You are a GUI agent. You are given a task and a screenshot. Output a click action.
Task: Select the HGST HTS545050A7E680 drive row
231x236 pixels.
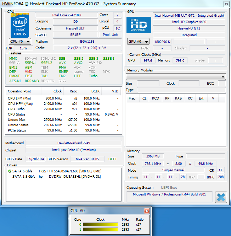coord(64,171)
